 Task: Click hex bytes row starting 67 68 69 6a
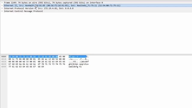point(37,64)
